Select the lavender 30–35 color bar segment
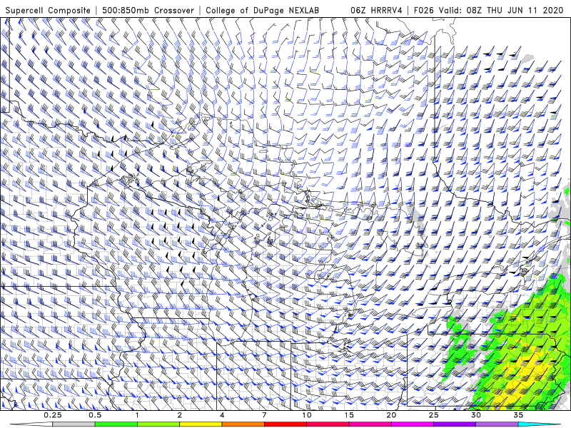571x428 pixels. coord(497,424)
